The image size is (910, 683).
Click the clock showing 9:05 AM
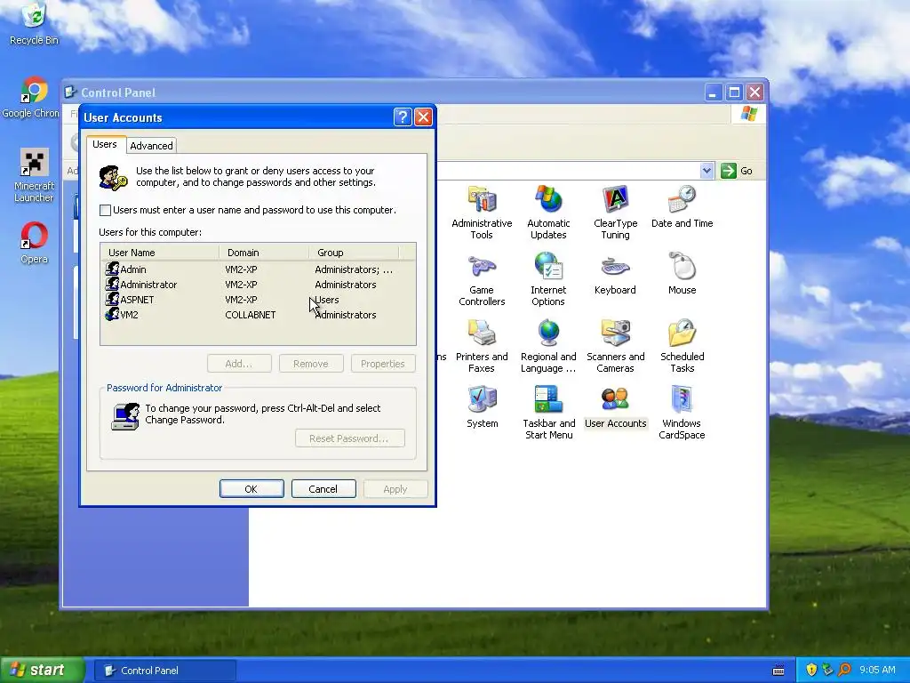(877, 670)
